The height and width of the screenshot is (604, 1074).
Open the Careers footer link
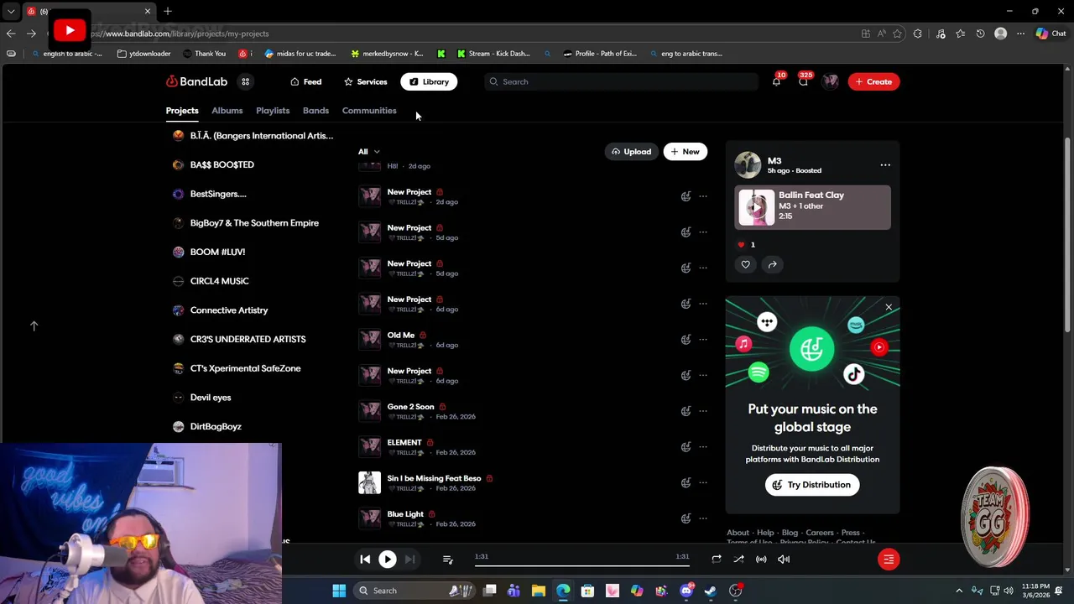(x=820, y=533)
